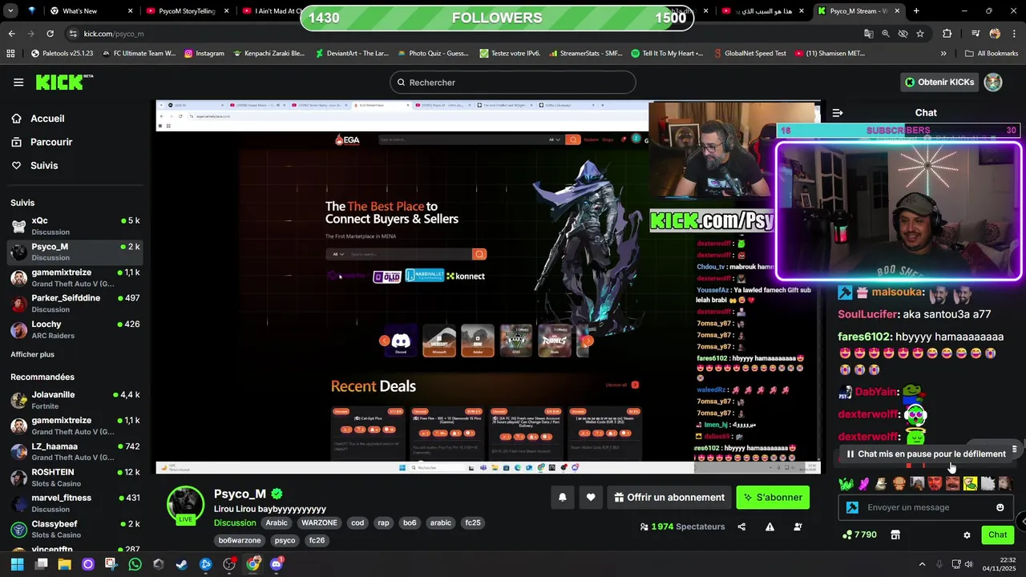
Task: Follow Psyco_M with the heart button
Action: pyautogui.click(x=591, y=498)
